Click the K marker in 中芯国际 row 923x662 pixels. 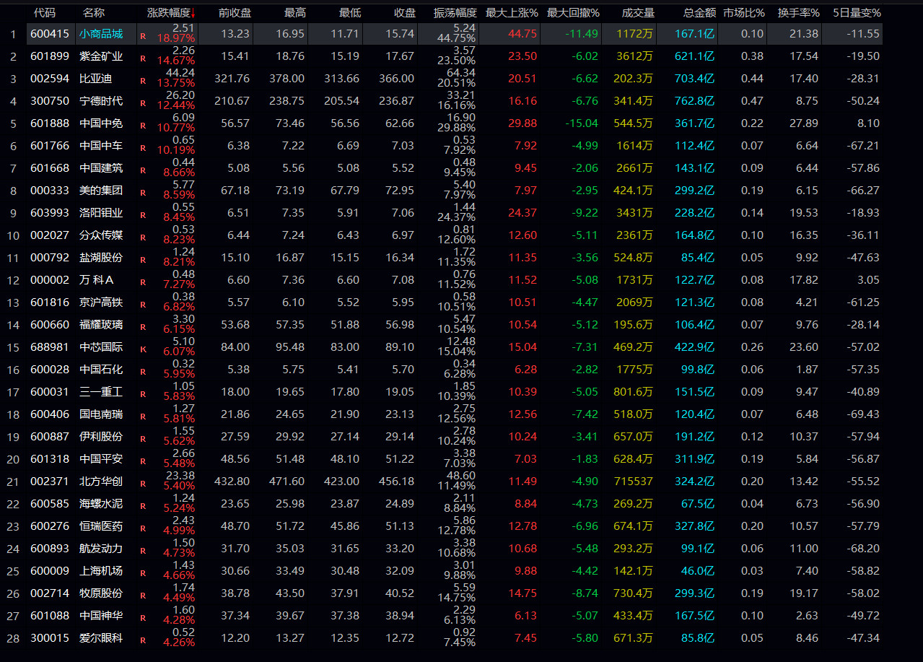(x=142, y=348)
